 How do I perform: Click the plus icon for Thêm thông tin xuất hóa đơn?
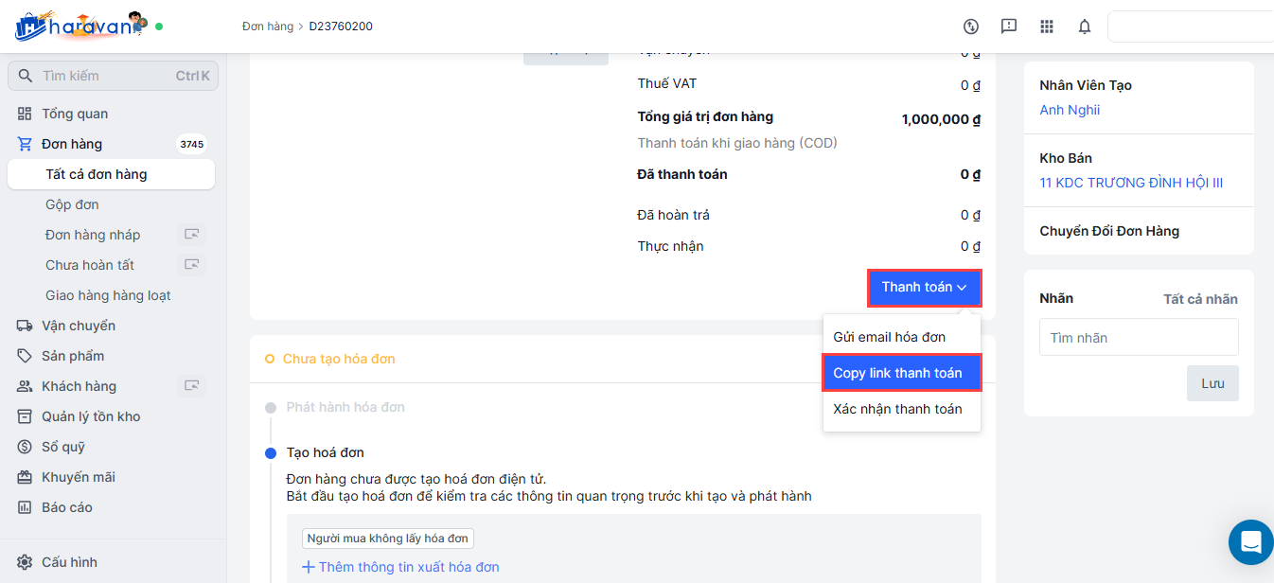pyautogui.click(x=308, y=567)
